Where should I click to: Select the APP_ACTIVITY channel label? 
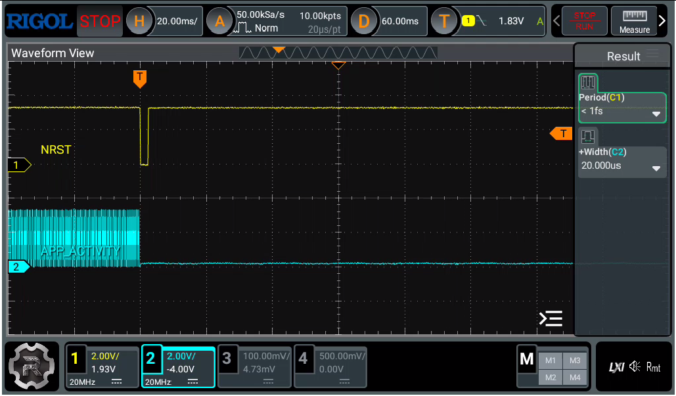coord(81,251)
